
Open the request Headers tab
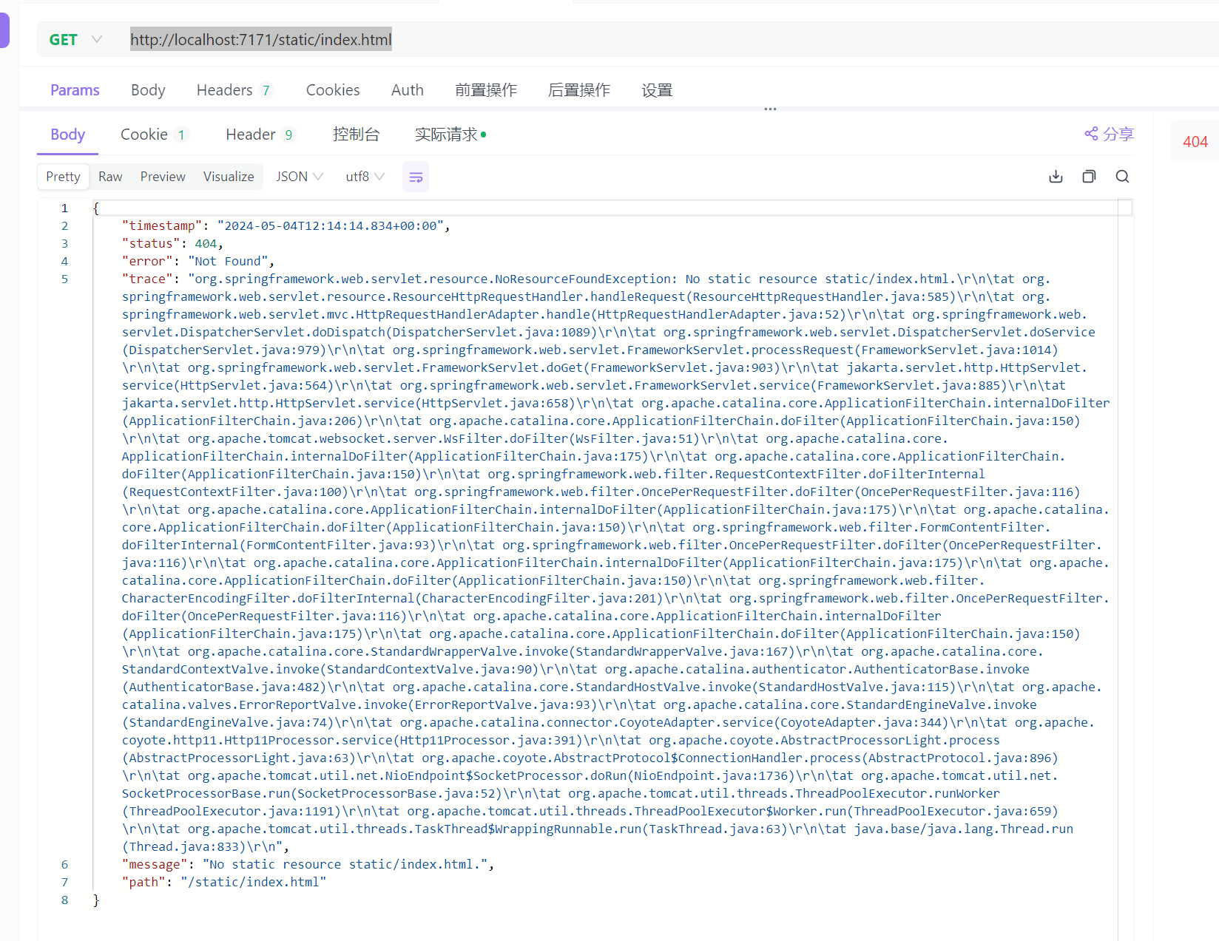(234, 90)
